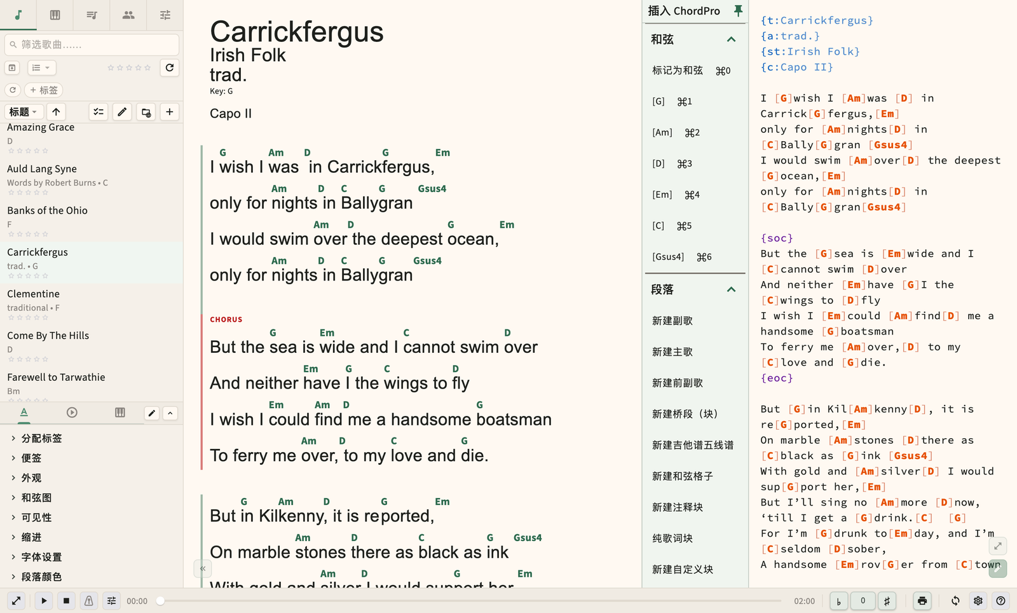Select the song 'Banks of the Ohio'
The height and width of the screenshot is (613, 1017).
pos(92,221)
